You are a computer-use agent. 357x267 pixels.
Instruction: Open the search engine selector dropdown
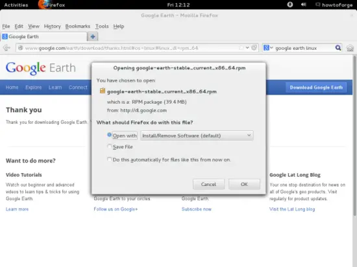268,48
